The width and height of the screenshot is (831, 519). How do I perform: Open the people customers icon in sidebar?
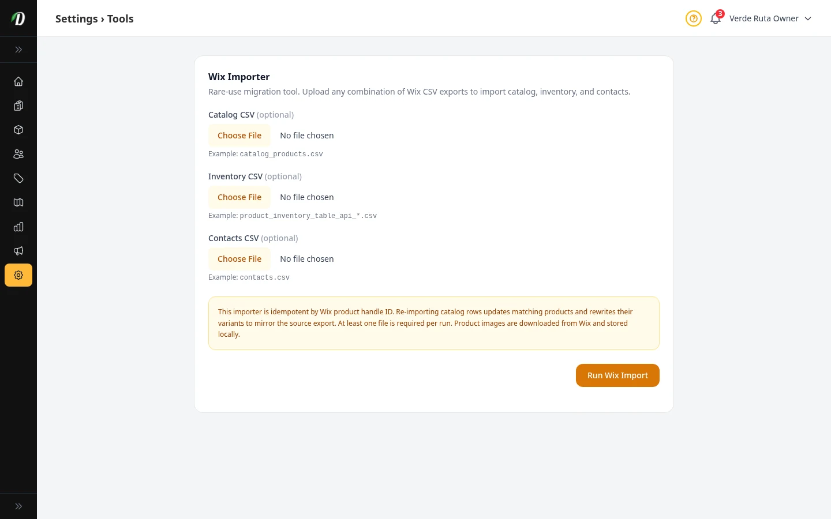point(18,154)
